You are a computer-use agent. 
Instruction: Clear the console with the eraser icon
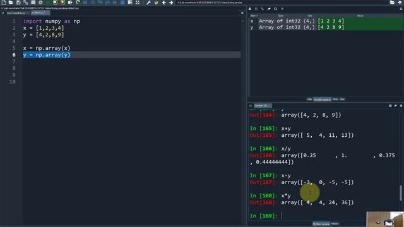[x=396, y=105]
